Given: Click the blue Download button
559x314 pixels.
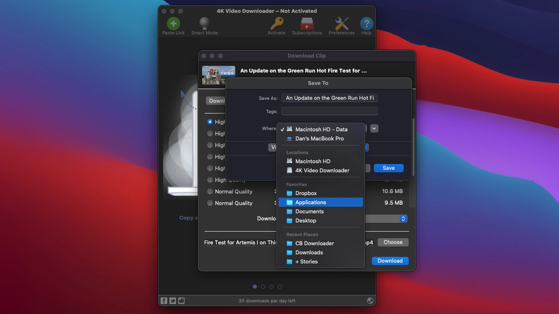Looking at the screenshot, I should click(x=390, y=261).
